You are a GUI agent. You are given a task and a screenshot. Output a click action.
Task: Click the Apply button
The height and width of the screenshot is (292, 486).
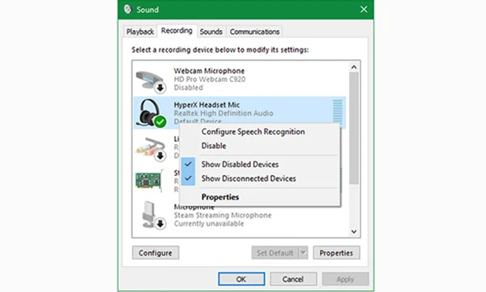coord(345,279)
